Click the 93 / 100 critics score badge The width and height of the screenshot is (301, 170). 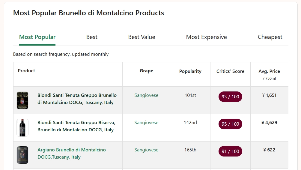click(x=230, y=97)
